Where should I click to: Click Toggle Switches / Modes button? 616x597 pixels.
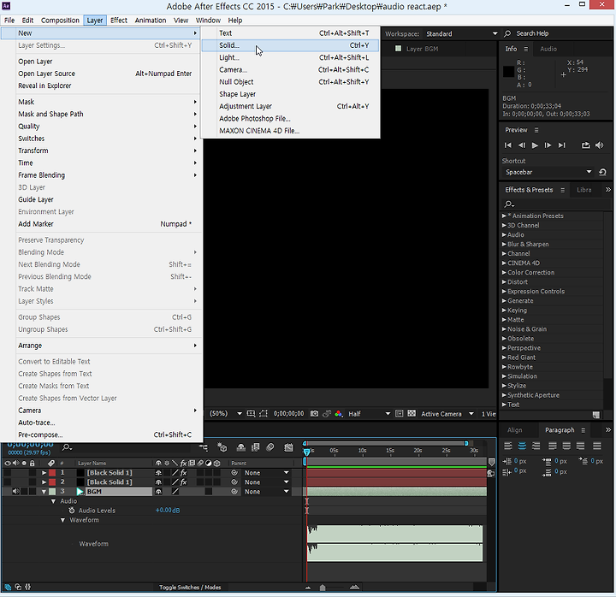coord(190,588)
